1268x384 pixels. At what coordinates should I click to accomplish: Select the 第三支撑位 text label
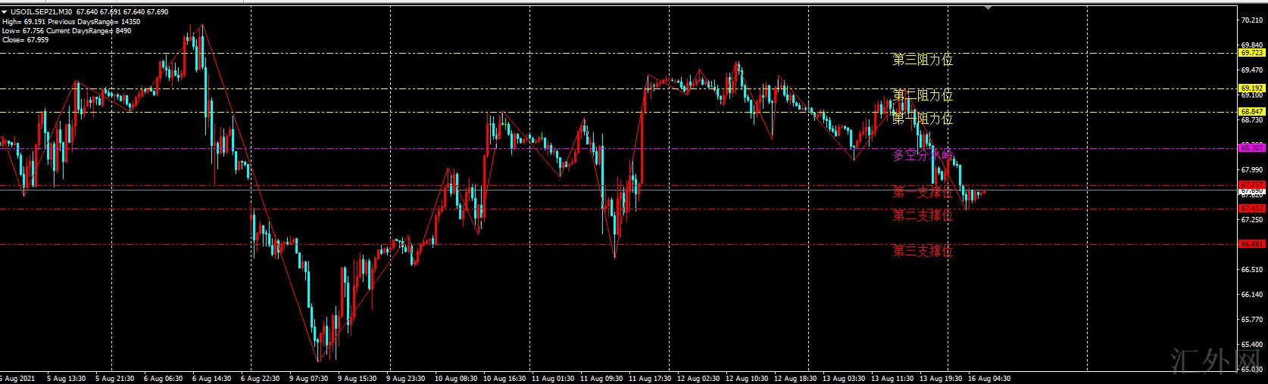(922, 251)
